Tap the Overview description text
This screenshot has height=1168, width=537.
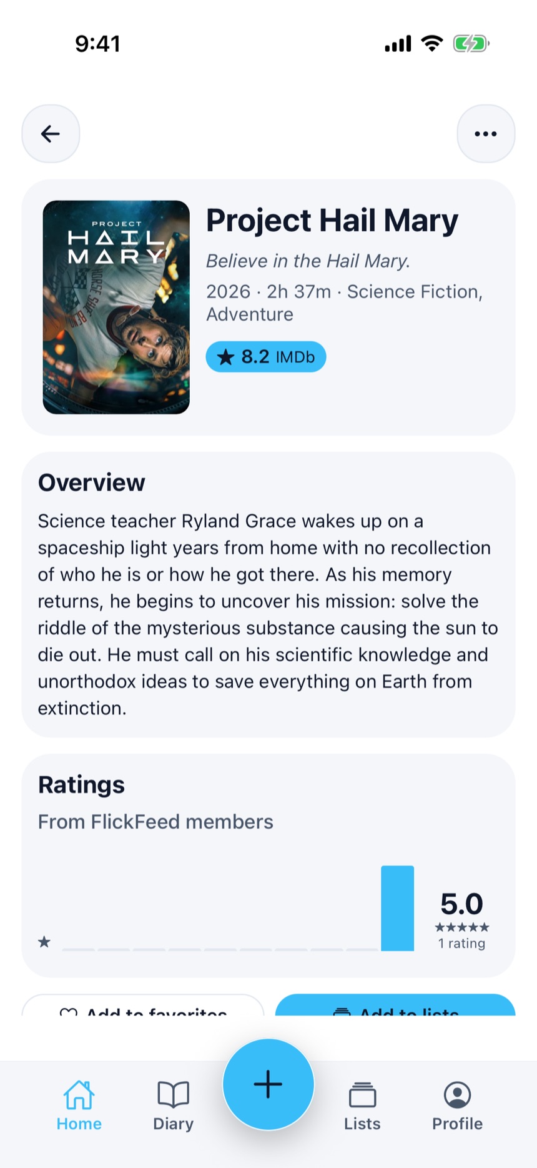(268, 614)
